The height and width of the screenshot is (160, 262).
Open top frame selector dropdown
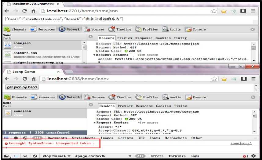(56, 156)
